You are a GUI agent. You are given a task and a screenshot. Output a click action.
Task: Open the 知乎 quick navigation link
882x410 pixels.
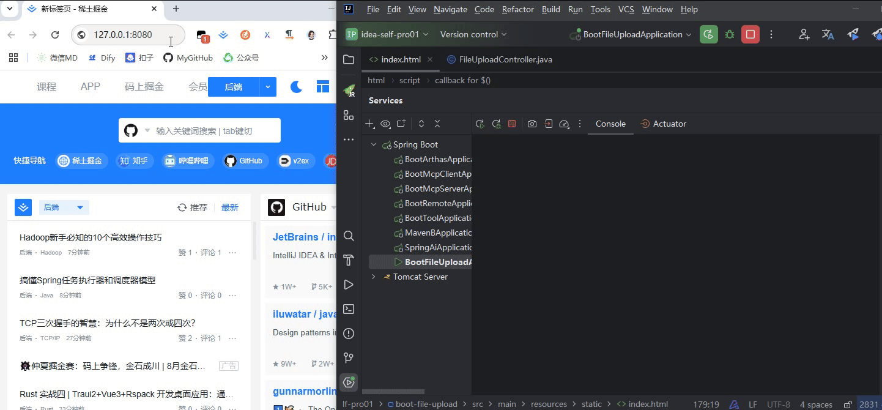[135, 161]
